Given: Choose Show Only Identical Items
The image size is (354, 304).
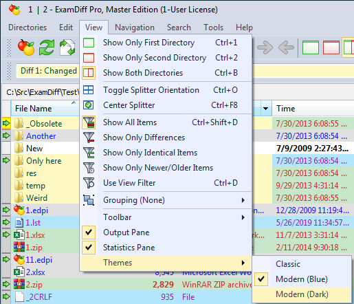Looking at the screenshot, I should click(x=166, y=153).
